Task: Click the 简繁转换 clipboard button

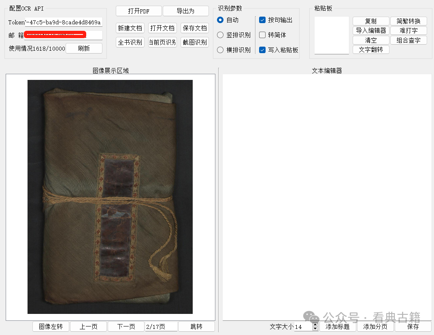Action: point(408,21)
